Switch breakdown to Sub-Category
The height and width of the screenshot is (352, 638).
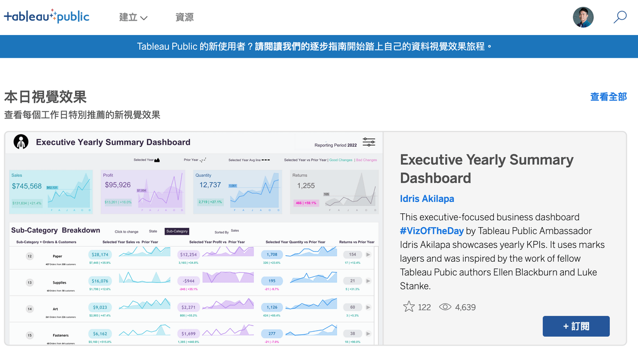coord(177,231)
